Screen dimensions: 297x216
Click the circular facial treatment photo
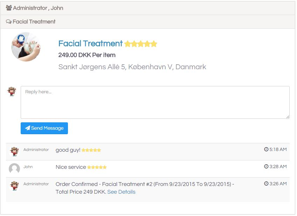pyautogui.click(x=26, y=47)
